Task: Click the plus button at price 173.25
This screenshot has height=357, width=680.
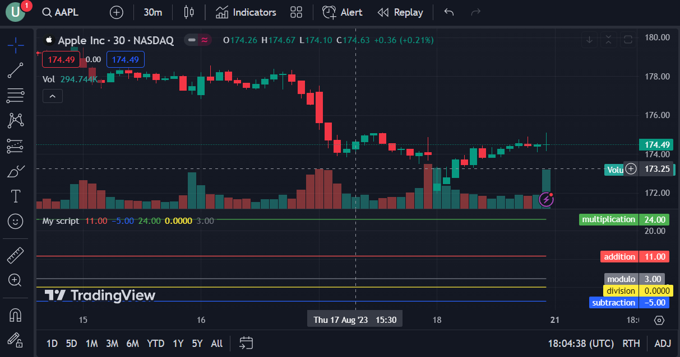Action: 631,168
